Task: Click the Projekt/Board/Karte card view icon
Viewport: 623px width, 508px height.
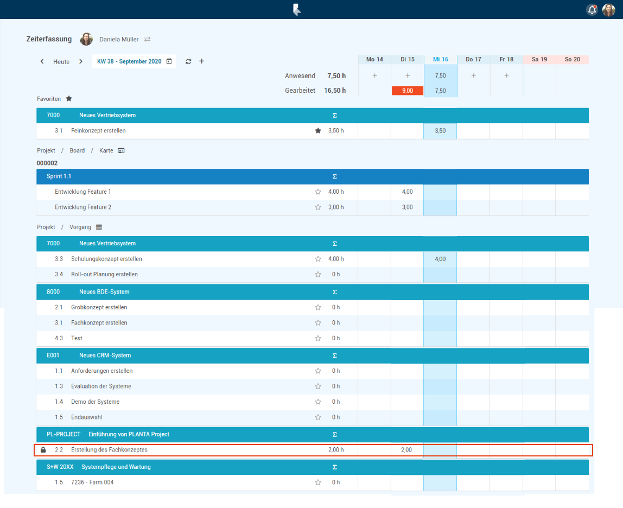Action: [x=121, y=150]
